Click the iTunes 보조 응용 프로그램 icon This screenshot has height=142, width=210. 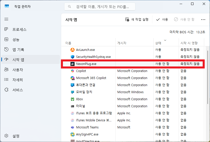click(x=73, y=113)
